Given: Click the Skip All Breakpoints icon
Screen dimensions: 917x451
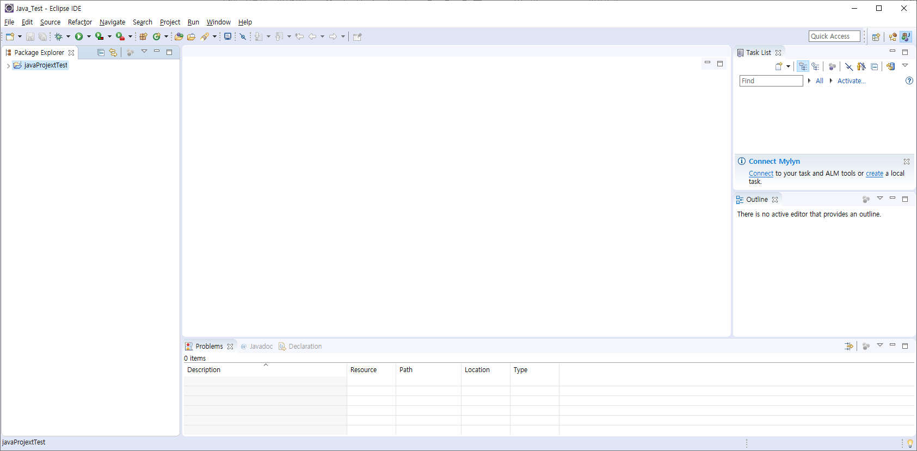Looking at the screenshot, I should click(x=243, y=36).
